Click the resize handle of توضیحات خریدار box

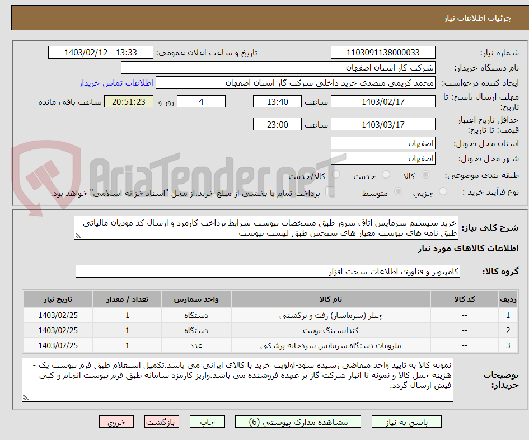coord(26,398)
